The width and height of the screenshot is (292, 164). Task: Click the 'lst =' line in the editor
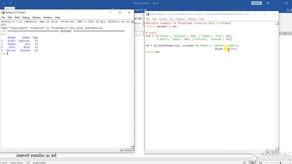pos(189,36)
